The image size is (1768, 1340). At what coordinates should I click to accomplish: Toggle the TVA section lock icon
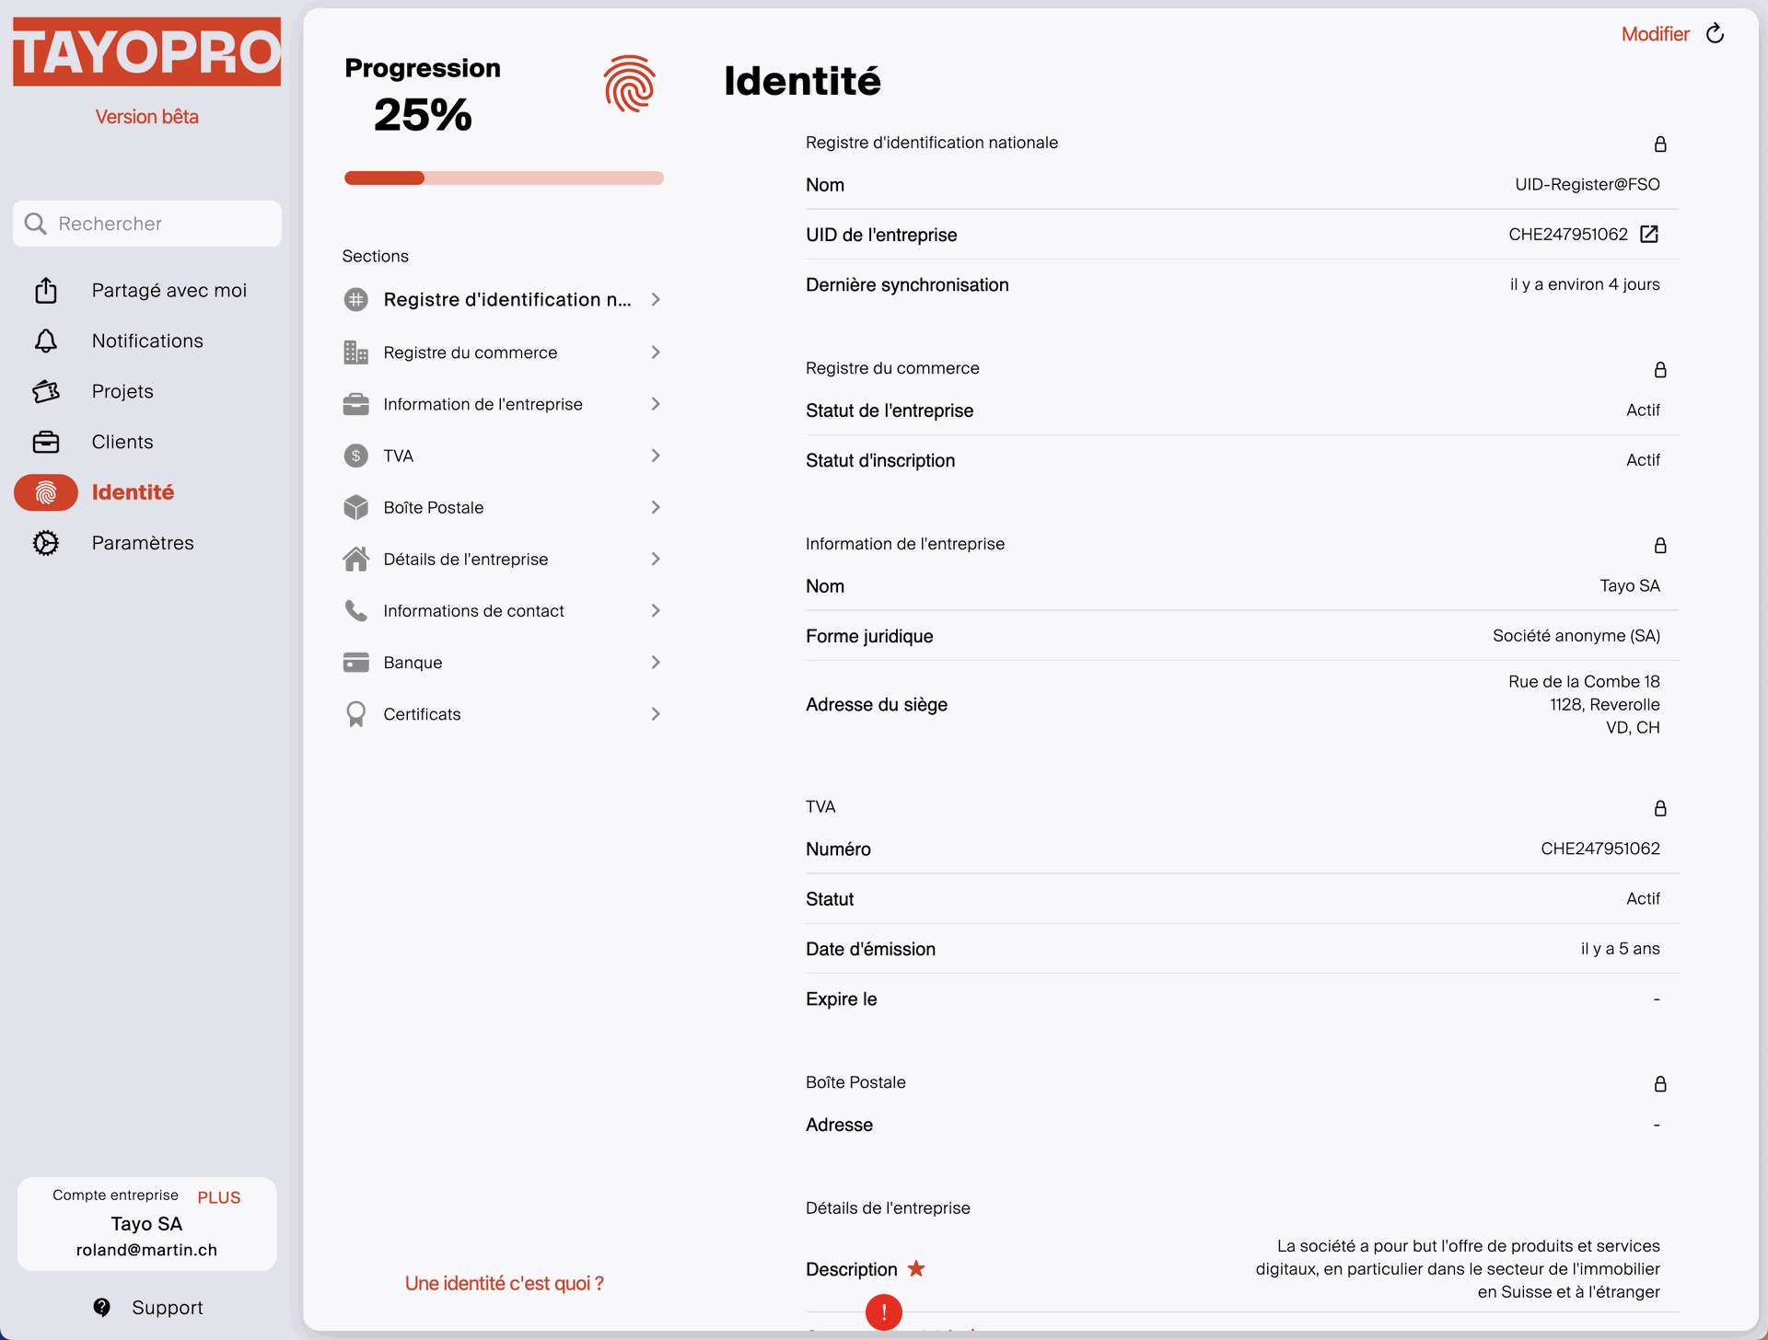[1660, 809]
